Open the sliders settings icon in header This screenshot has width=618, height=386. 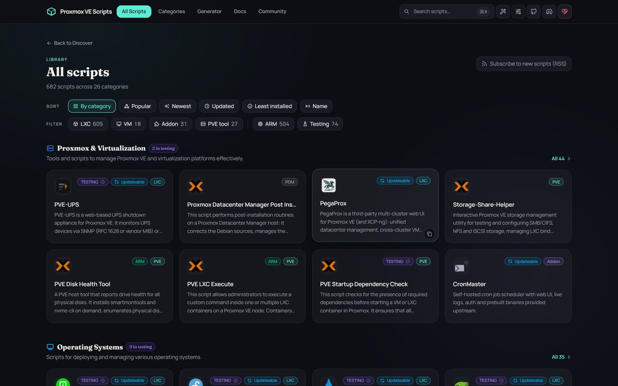point(518,11)
